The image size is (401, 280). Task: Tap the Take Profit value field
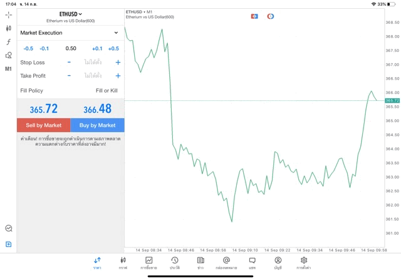coord(93,76)
